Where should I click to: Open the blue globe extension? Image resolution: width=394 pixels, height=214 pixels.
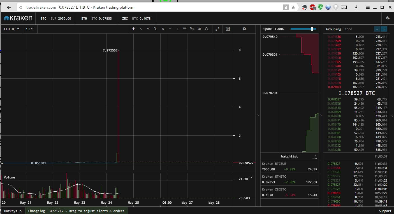328,7
